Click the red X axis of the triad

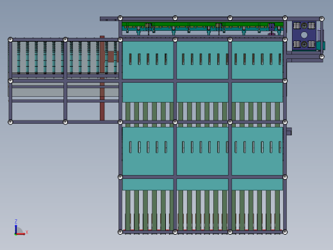20,234
